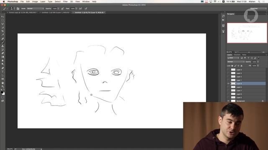Open the Window menu

(86, 2)
